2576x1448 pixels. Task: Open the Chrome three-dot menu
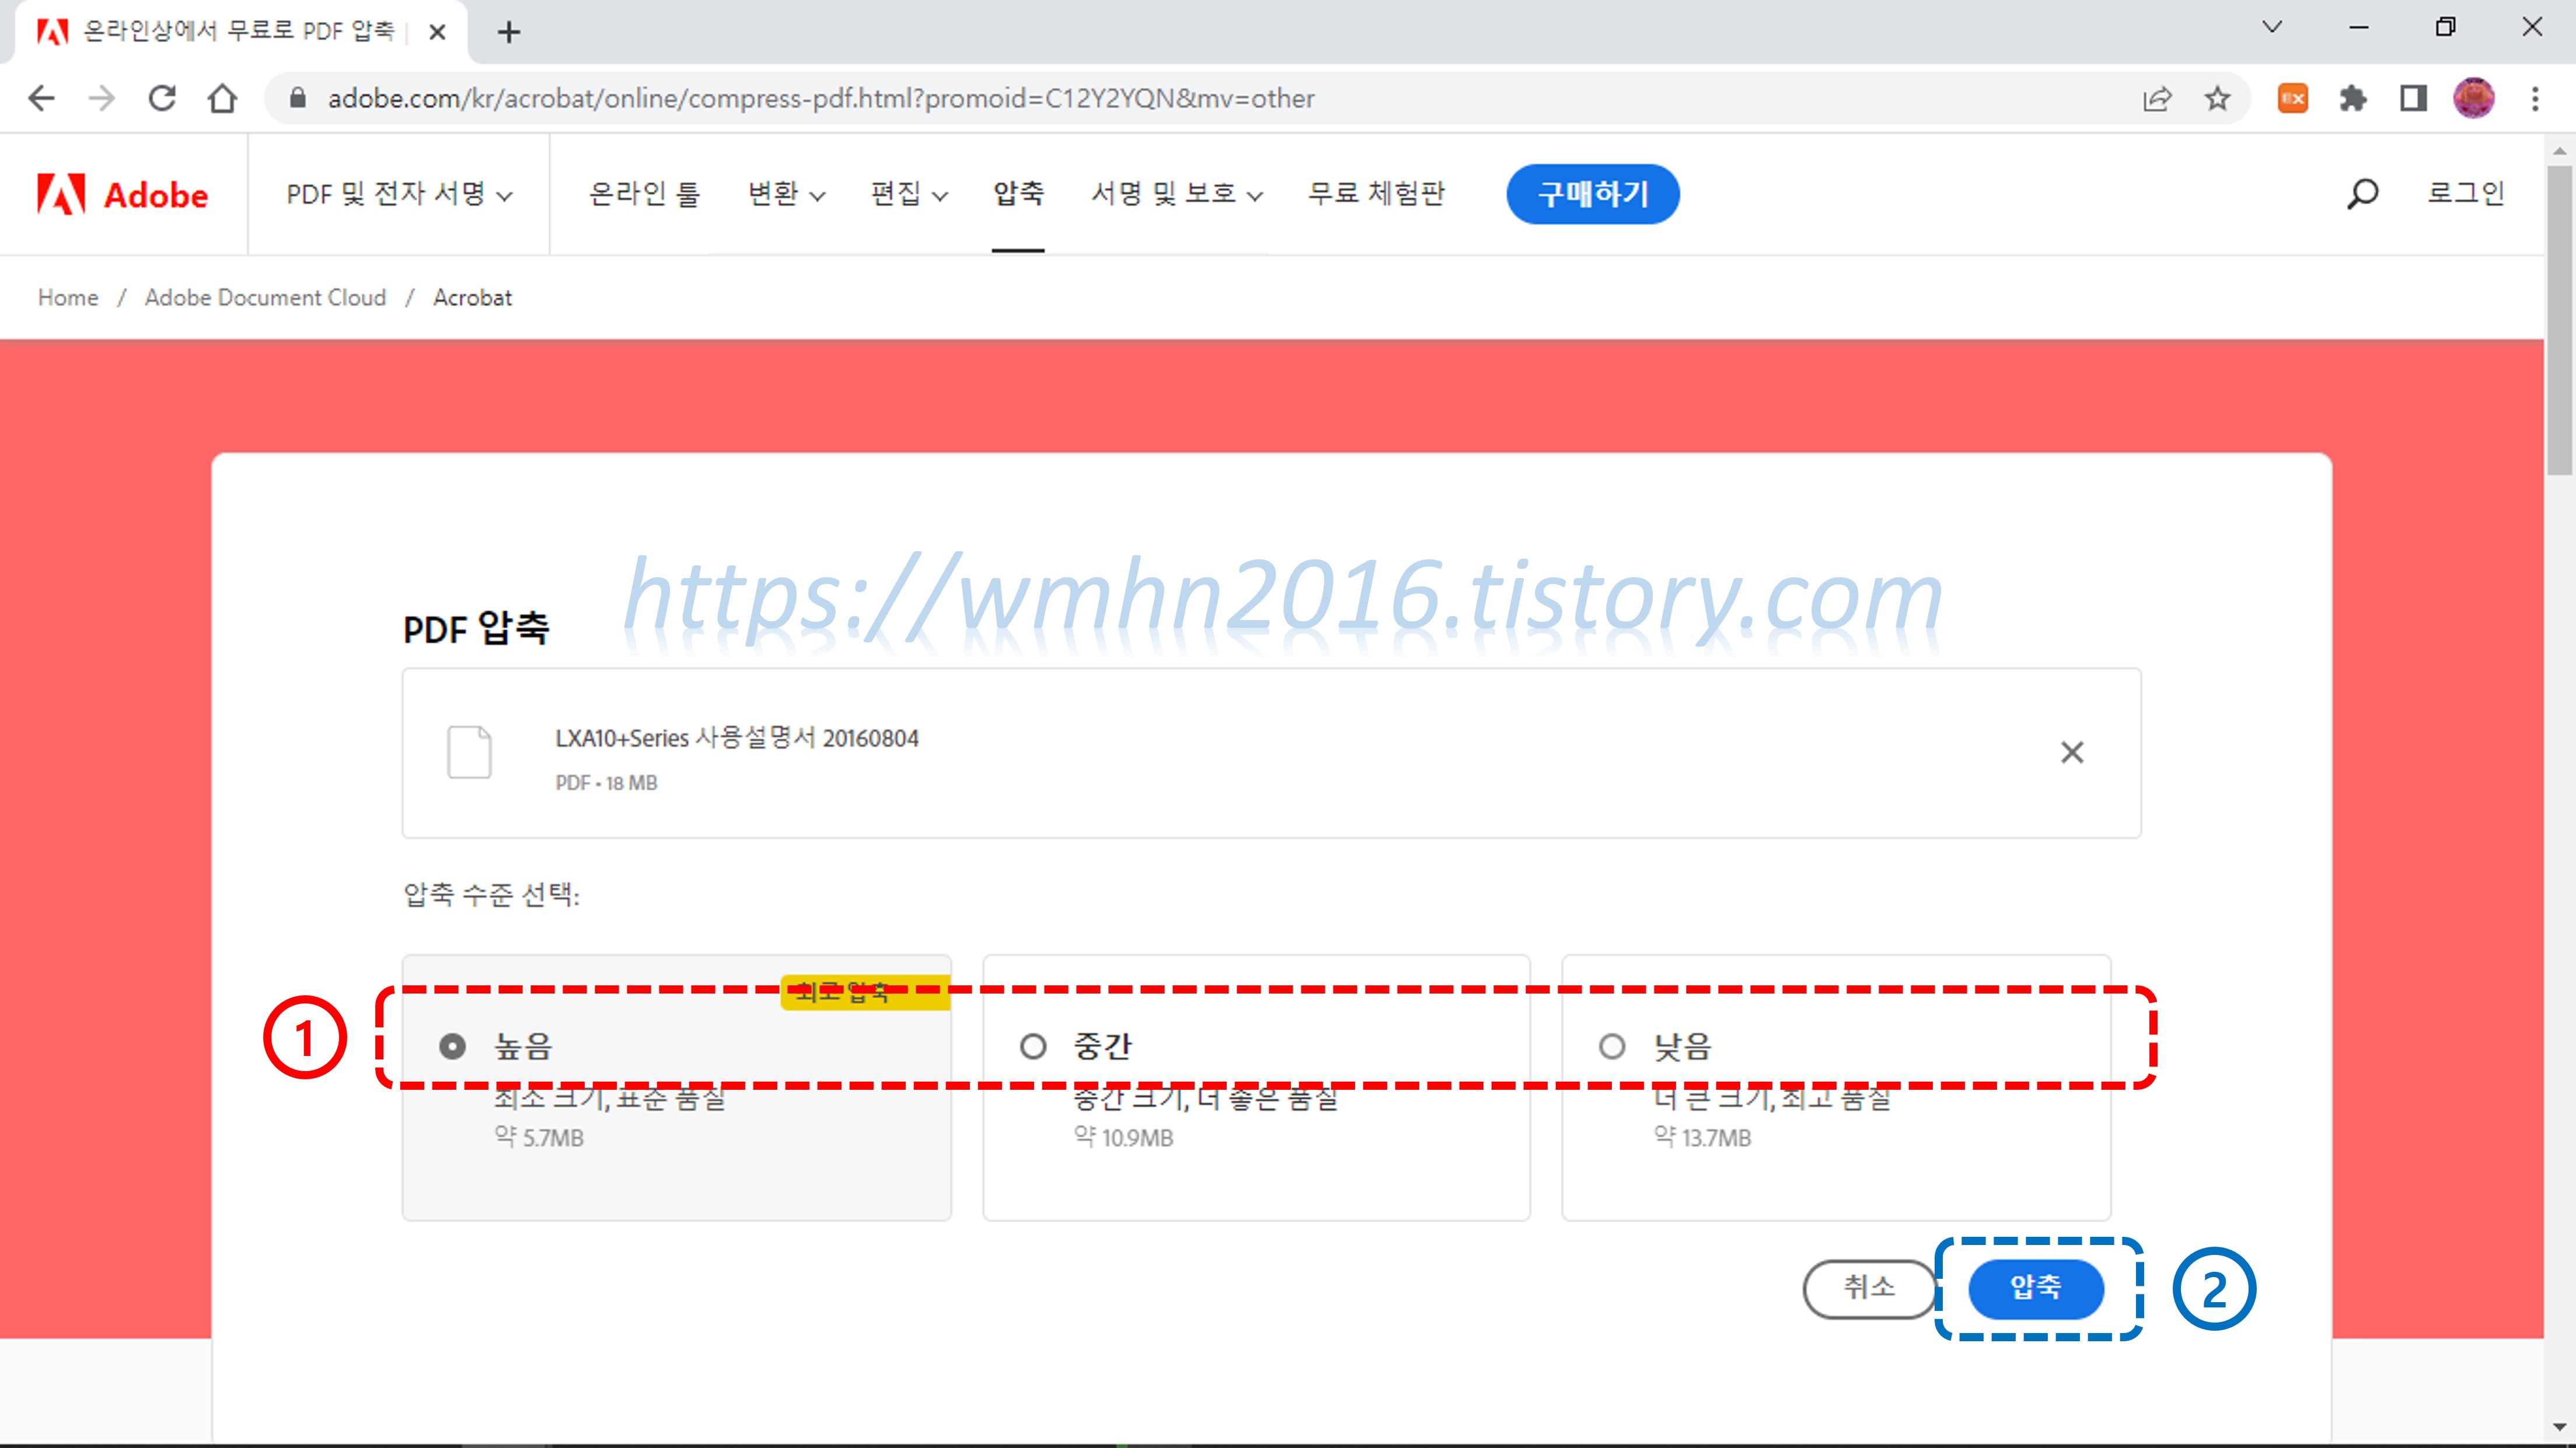(2535, 98)
